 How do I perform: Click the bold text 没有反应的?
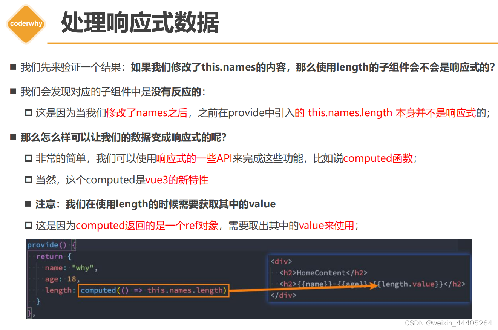pos(176,92)
